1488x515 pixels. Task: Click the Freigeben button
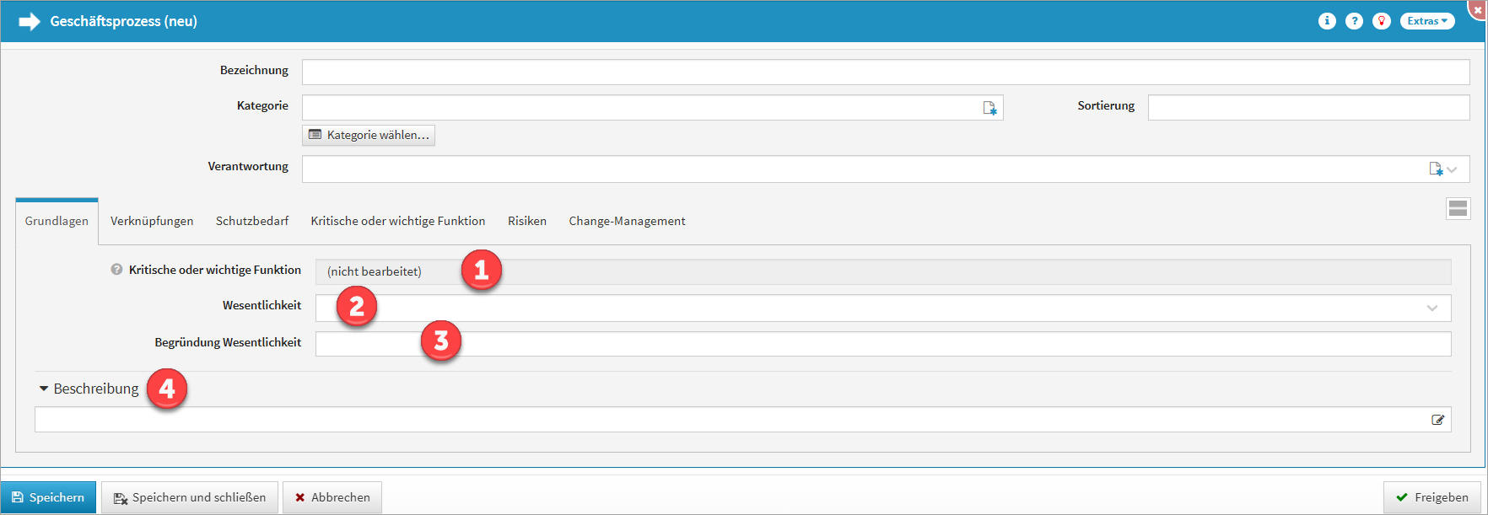[x=1431, y=497]
